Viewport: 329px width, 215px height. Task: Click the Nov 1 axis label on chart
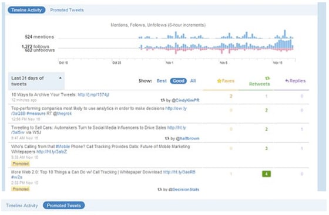click(170, 63)
